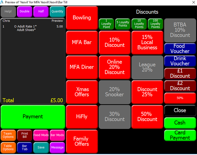Apply Online 20% Discount
Image resolution: width=197 pixels, height=155 pixels.
[115, 67]
